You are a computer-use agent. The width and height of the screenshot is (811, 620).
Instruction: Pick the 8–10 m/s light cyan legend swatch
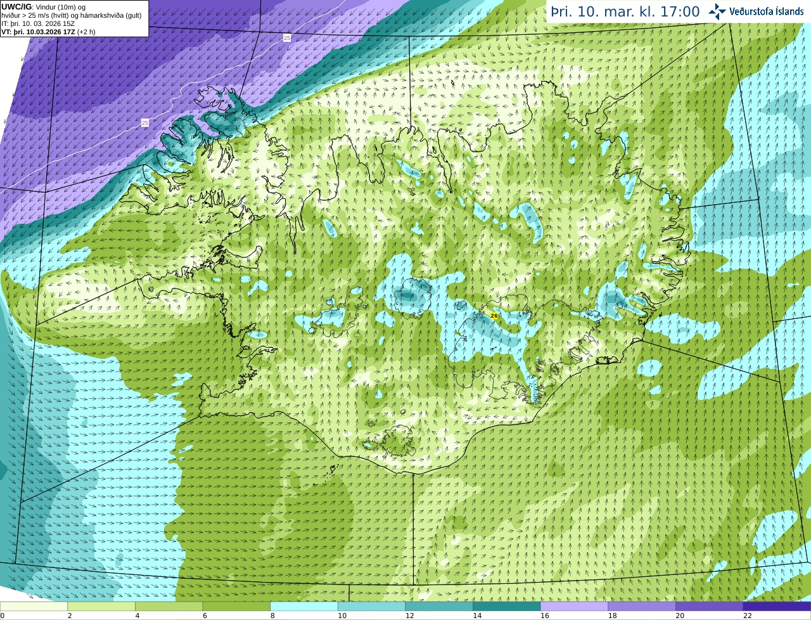point(304,607)
